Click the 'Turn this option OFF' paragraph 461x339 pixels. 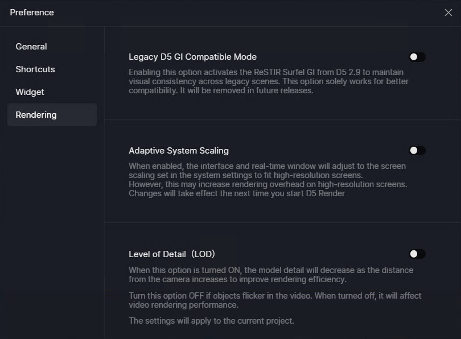tap(275, 300)
